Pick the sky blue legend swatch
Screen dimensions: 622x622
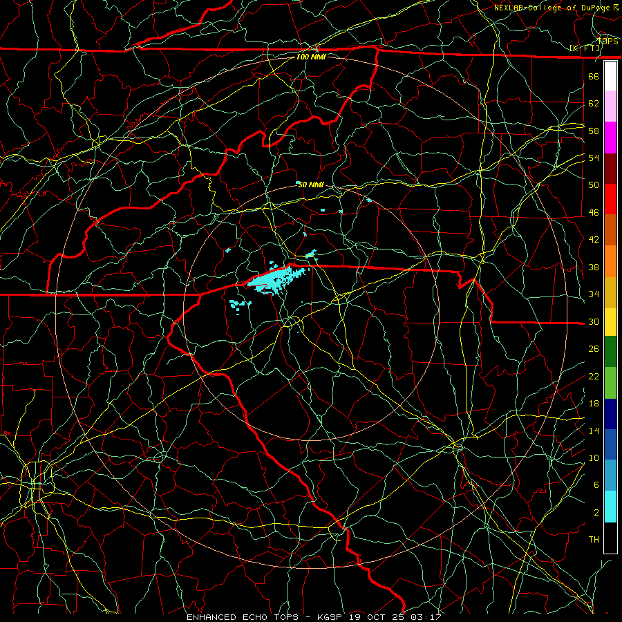coord(610,475)
